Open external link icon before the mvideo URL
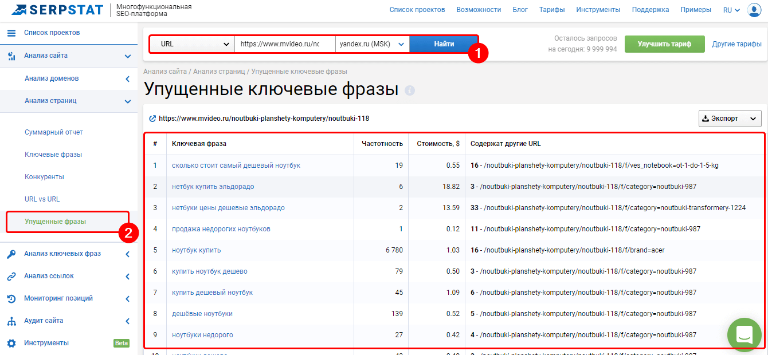 pos(152,119)
